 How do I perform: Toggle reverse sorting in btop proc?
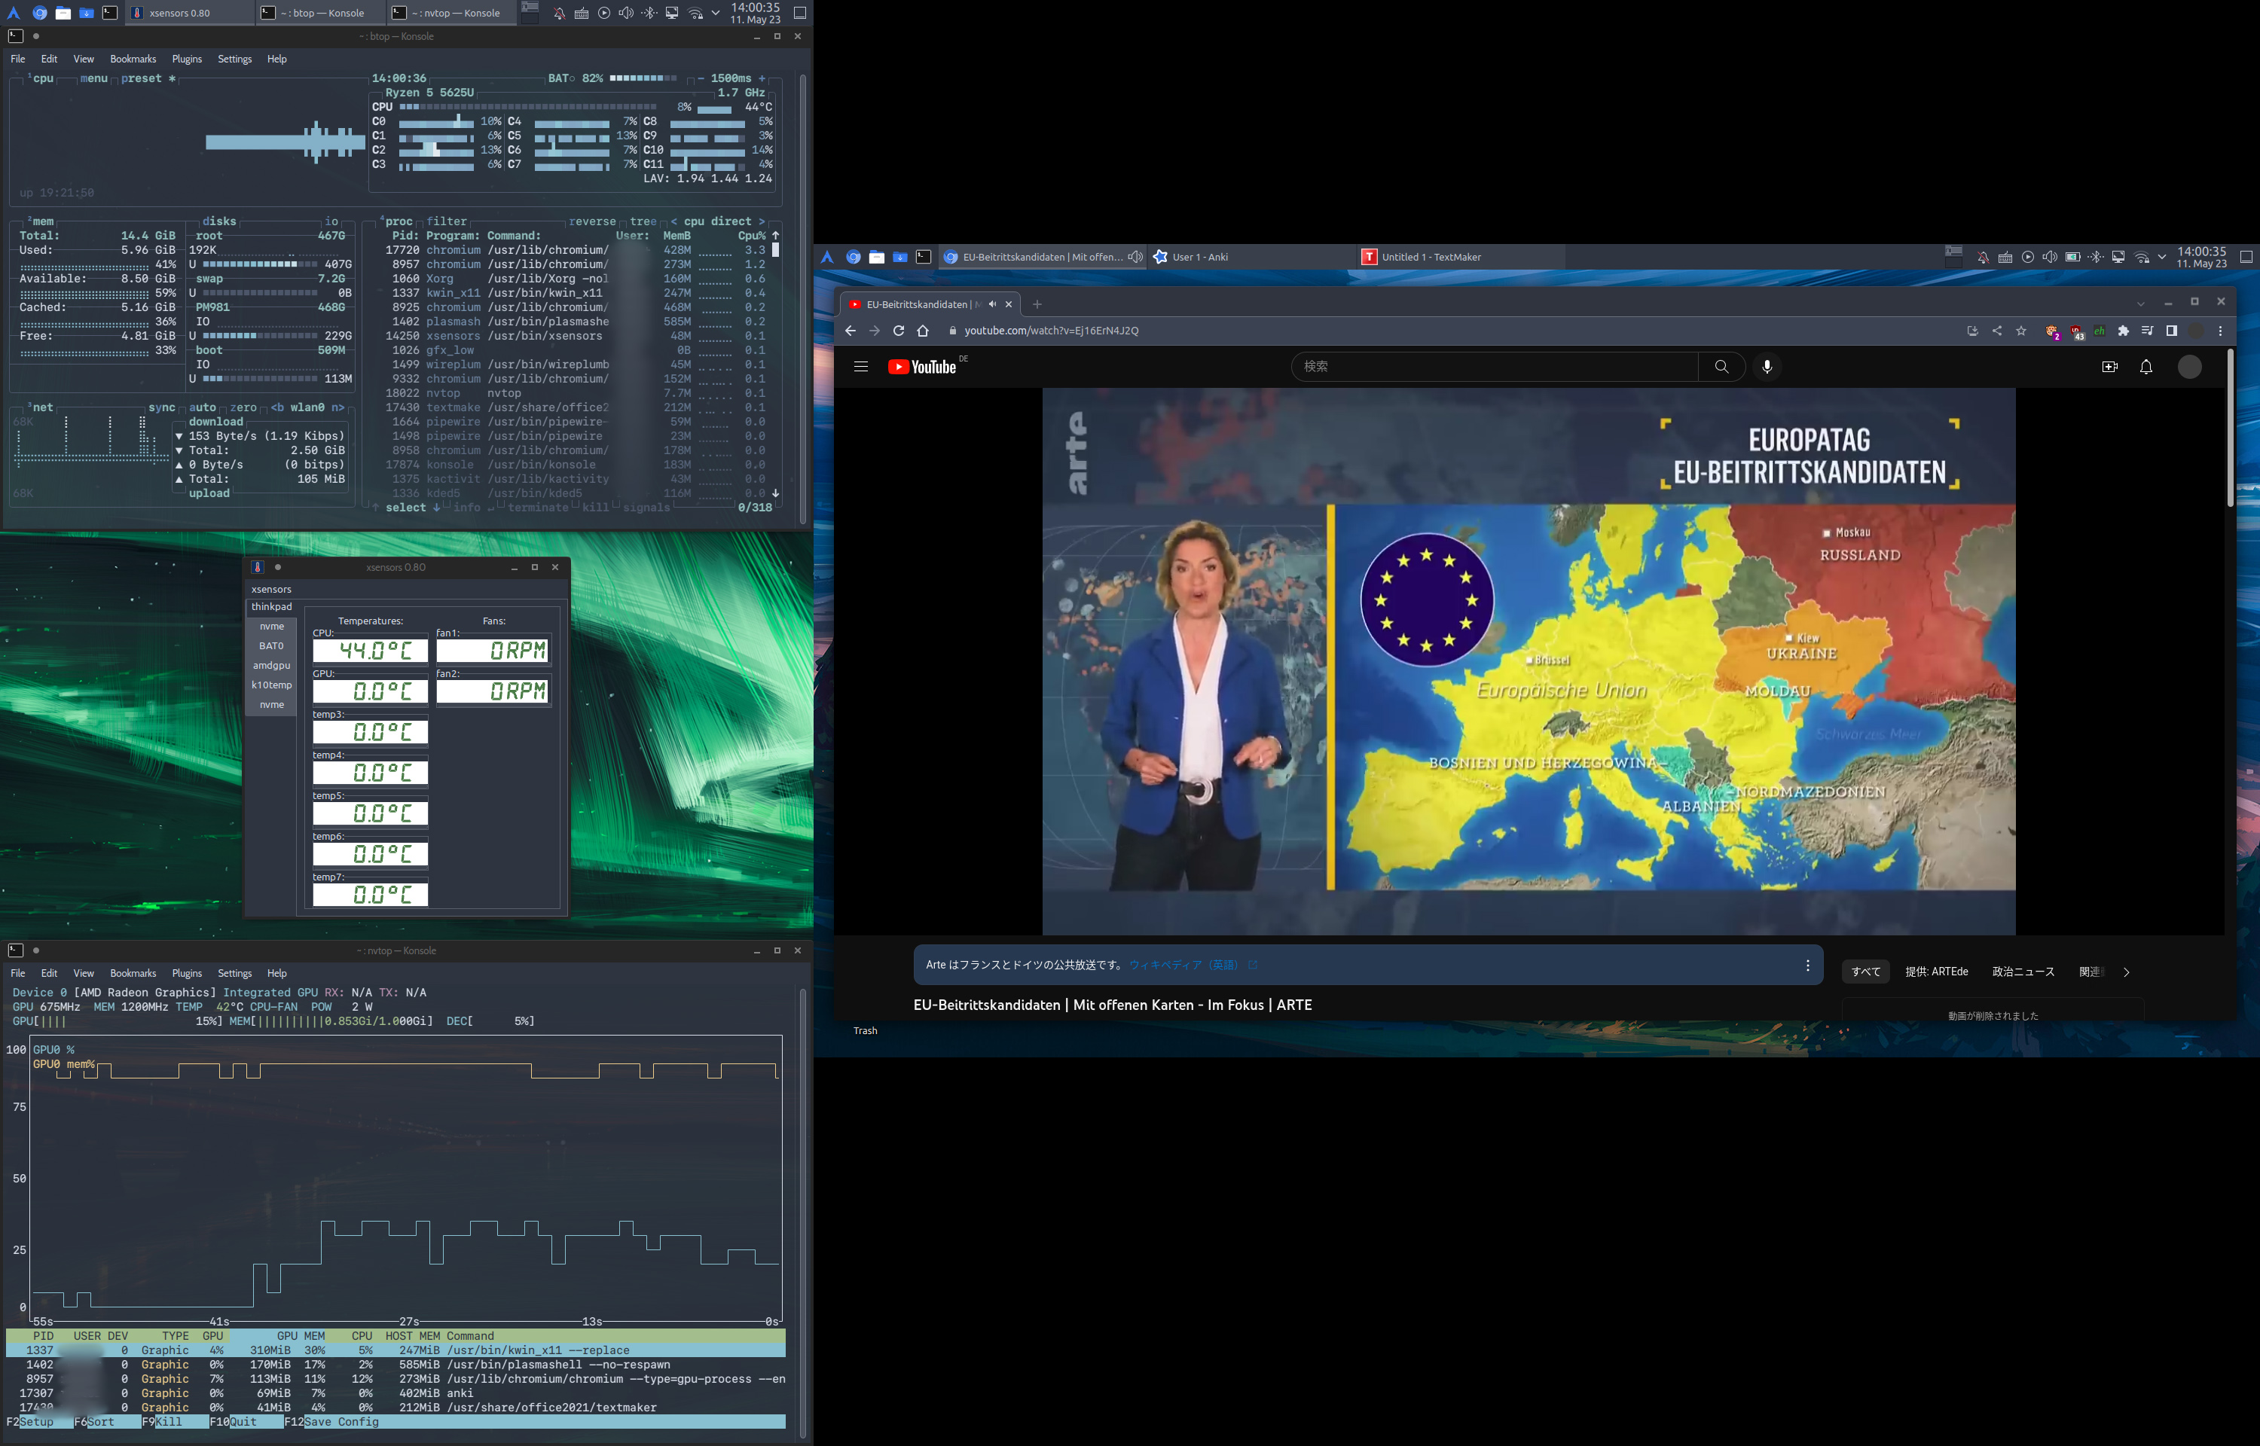point(591,221)
